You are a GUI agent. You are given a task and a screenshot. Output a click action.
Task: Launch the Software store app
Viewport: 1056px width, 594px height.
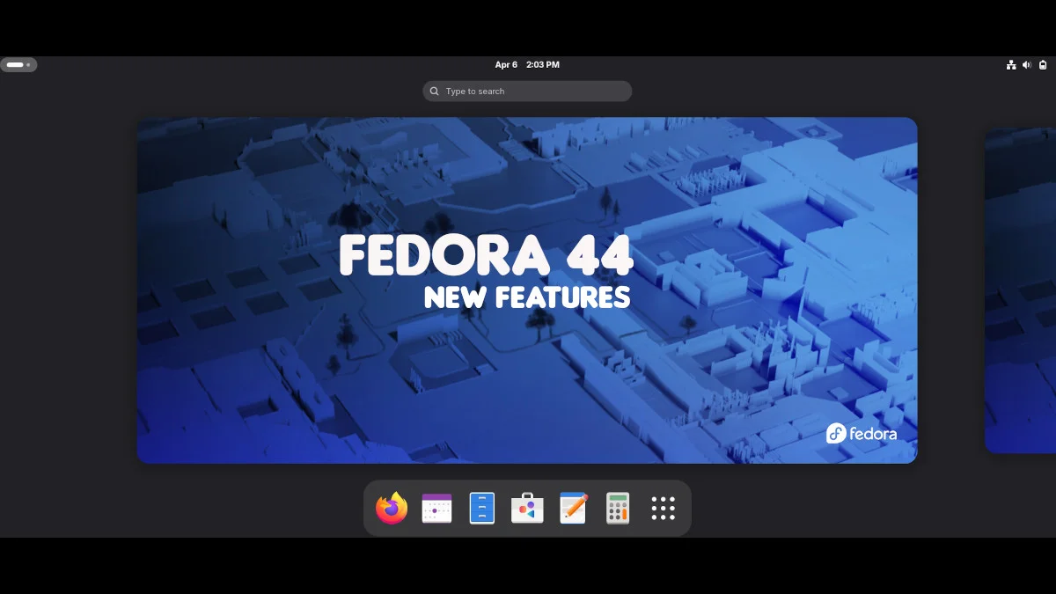pyautogui.click(x=527, y=509)
